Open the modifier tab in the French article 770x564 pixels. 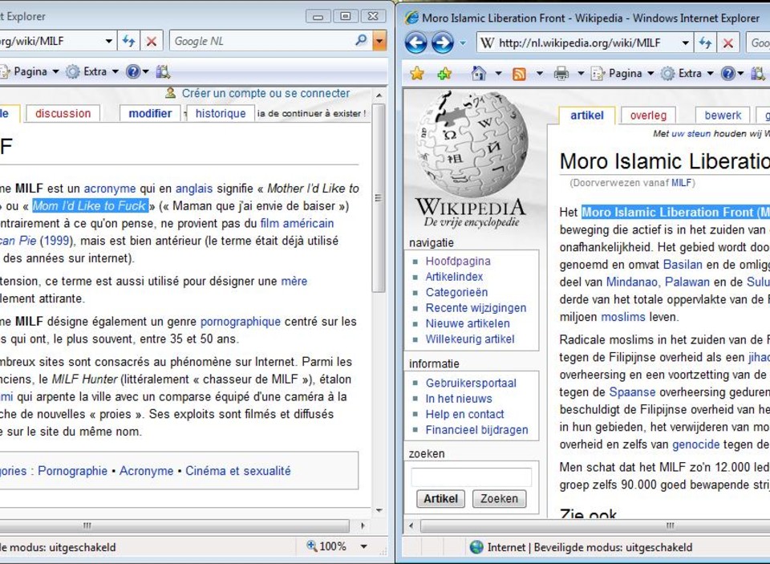pos(150,113)
